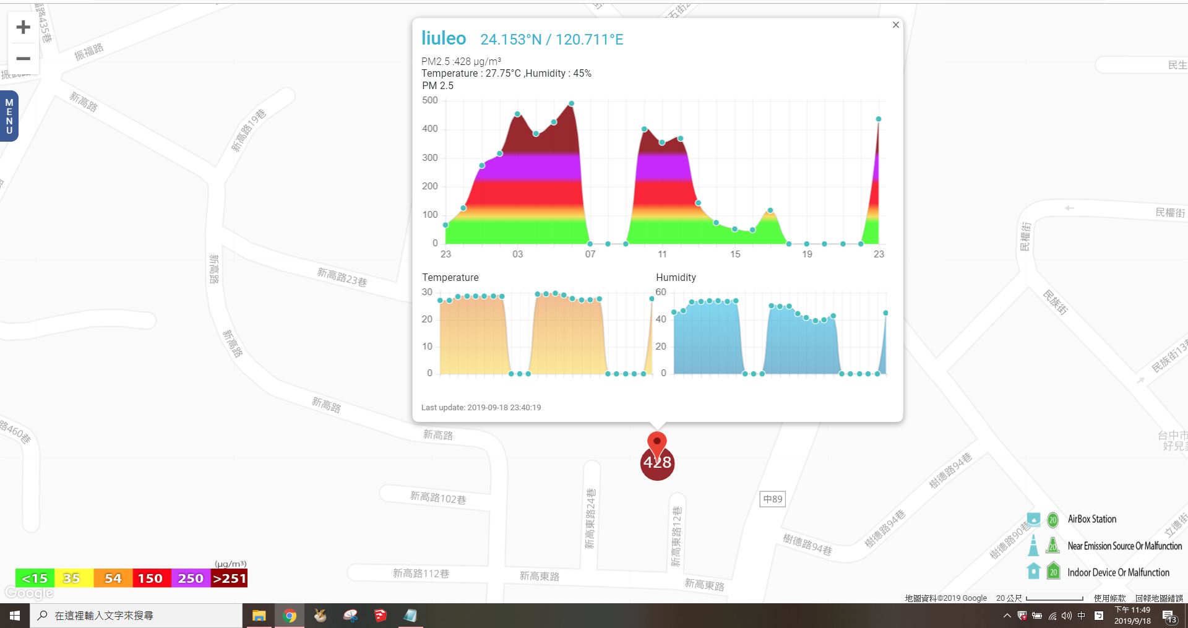Click Near Emission Source Or Malfunction label
1188x628 pixels.
tap(1124, 546)
